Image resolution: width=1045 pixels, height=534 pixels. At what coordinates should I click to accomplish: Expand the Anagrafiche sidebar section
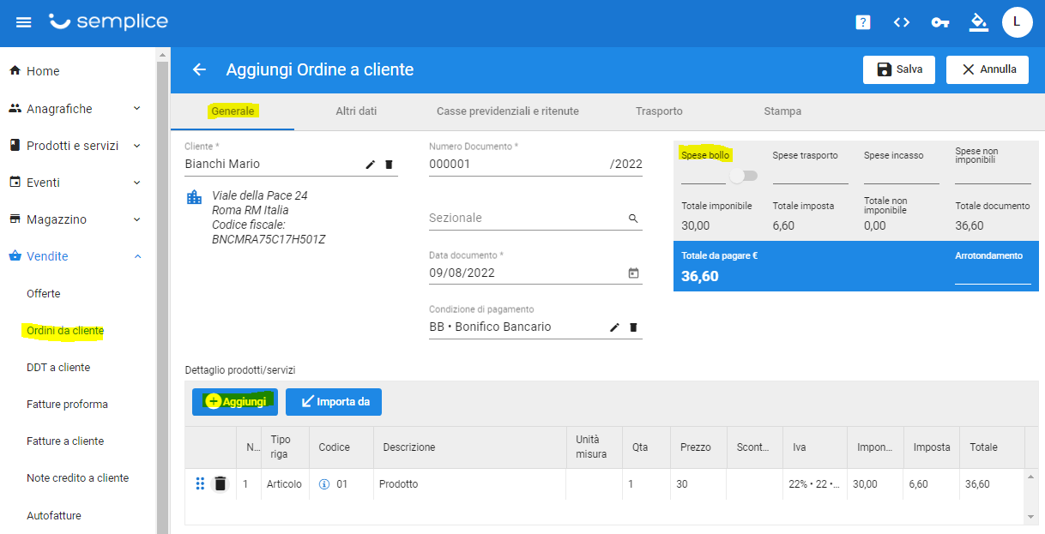click(x=76, y=109)
